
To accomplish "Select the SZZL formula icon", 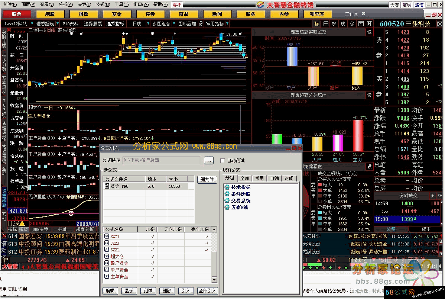I will click(x=107, y=250).
